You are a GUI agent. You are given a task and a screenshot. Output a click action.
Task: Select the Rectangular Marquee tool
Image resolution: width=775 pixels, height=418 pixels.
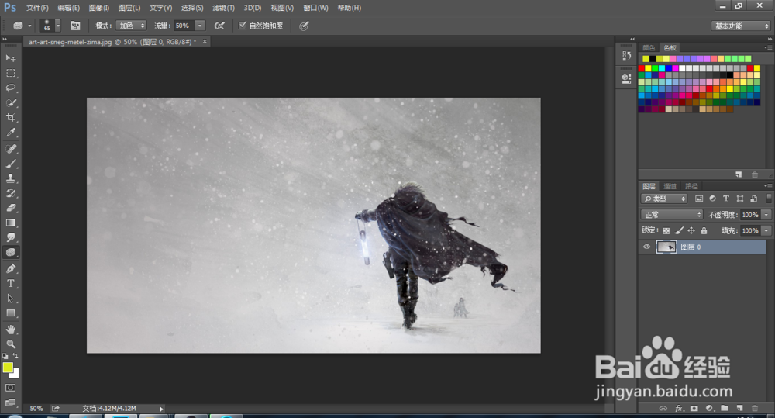click(10, 73)
